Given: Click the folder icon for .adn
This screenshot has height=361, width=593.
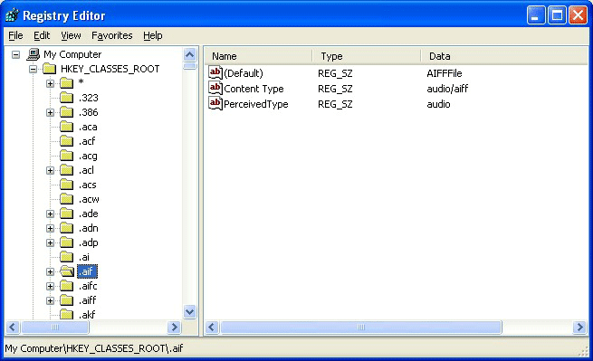Looking at the screenshot, I should [67, 228].
